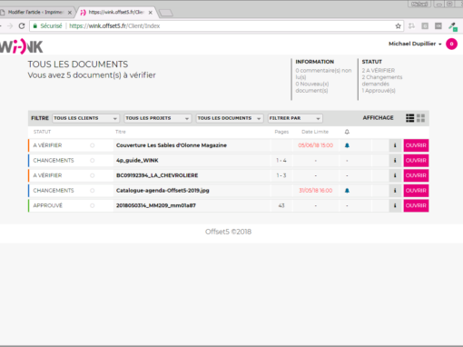Click the pink user avatar circle
463x347 pixels.
click(451, 44)
